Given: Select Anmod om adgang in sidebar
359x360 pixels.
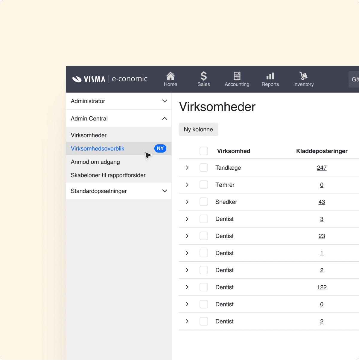Looking at the screenshot, I should pyautogui.click(x=95, y=162).
